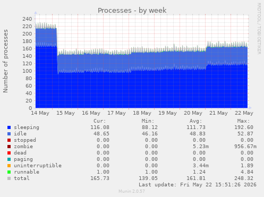Click uninterruptible average value 3.44m
The image size is (264, 197).
(201, 166)
